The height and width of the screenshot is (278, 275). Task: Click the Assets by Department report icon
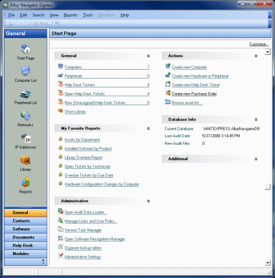coord(60,139)
